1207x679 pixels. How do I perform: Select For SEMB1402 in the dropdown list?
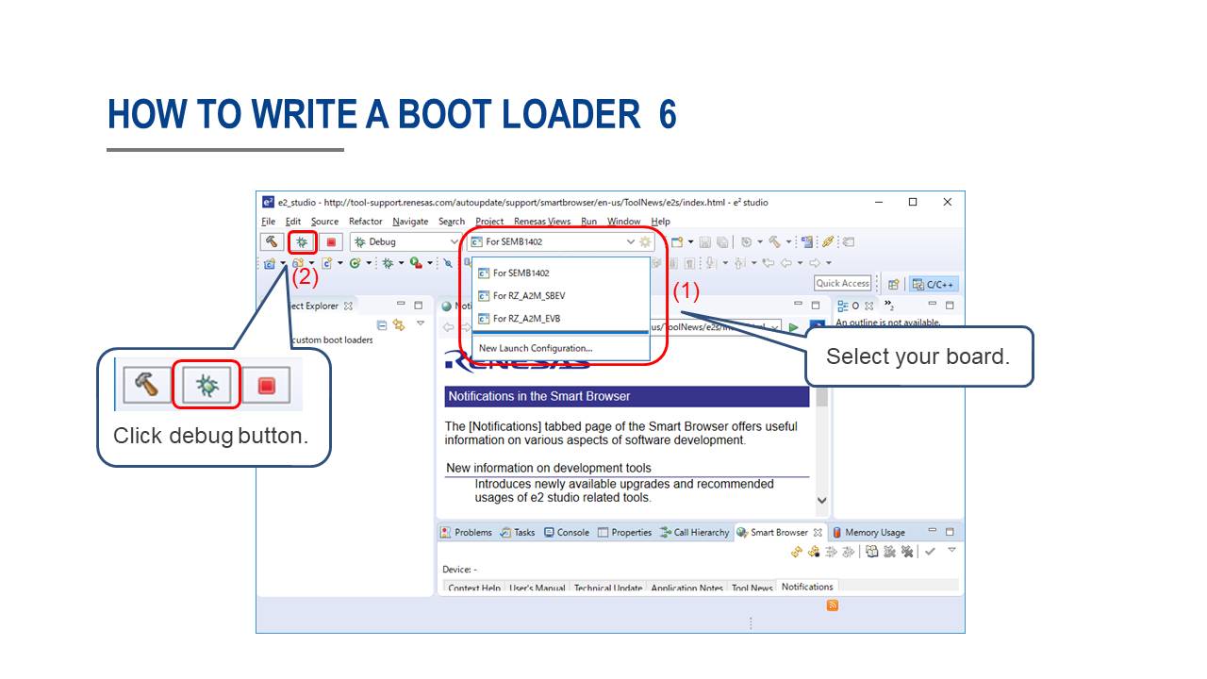point(561,273)
